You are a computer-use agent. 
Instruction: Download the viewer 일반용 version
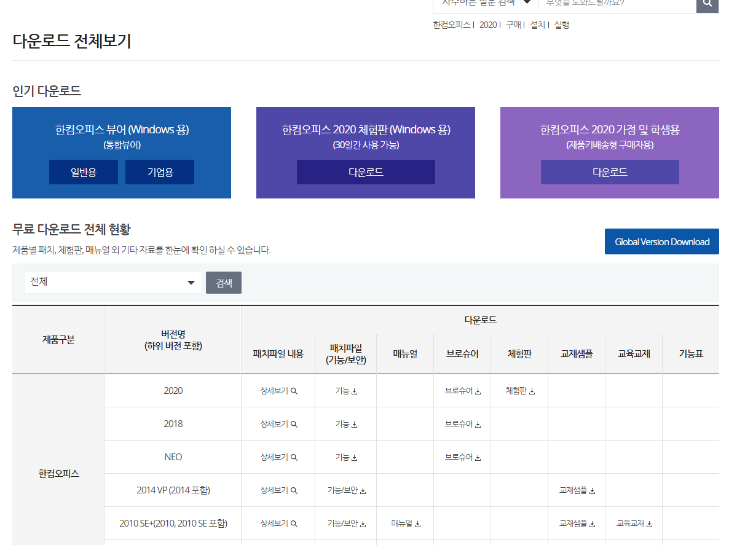click(84, 172)
